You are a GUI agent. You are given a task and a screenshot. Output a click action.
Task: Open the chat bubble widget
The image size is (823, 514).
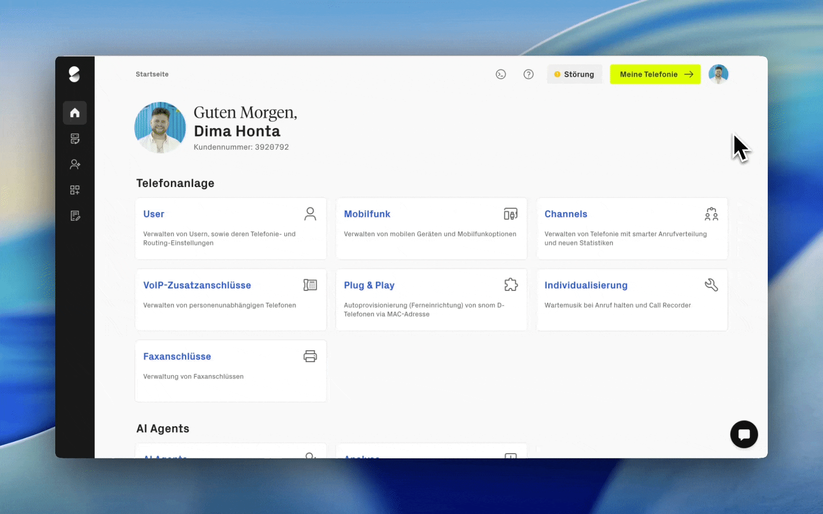(744, 434)
